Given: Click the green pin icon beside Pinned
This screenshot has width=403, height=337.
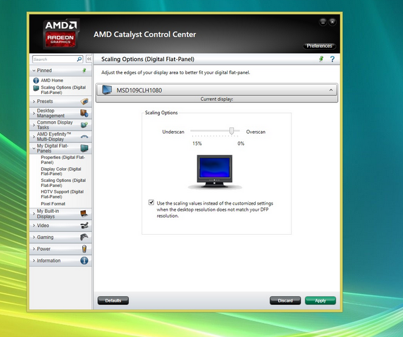Looking at the screenshot, I should pos(84,70).
